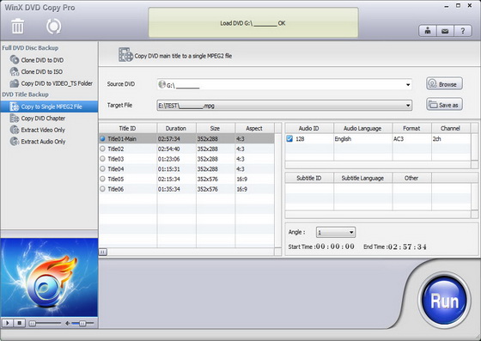Click the big blue Run button

(444, 301)
